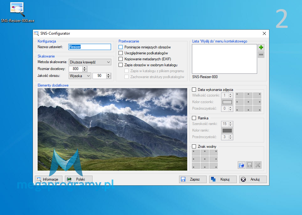Set watermark position to bottom-center anchor
Image resolution: width=302 pixels, height=215 pixels.
pyautogui.click(x=205, y=166)
